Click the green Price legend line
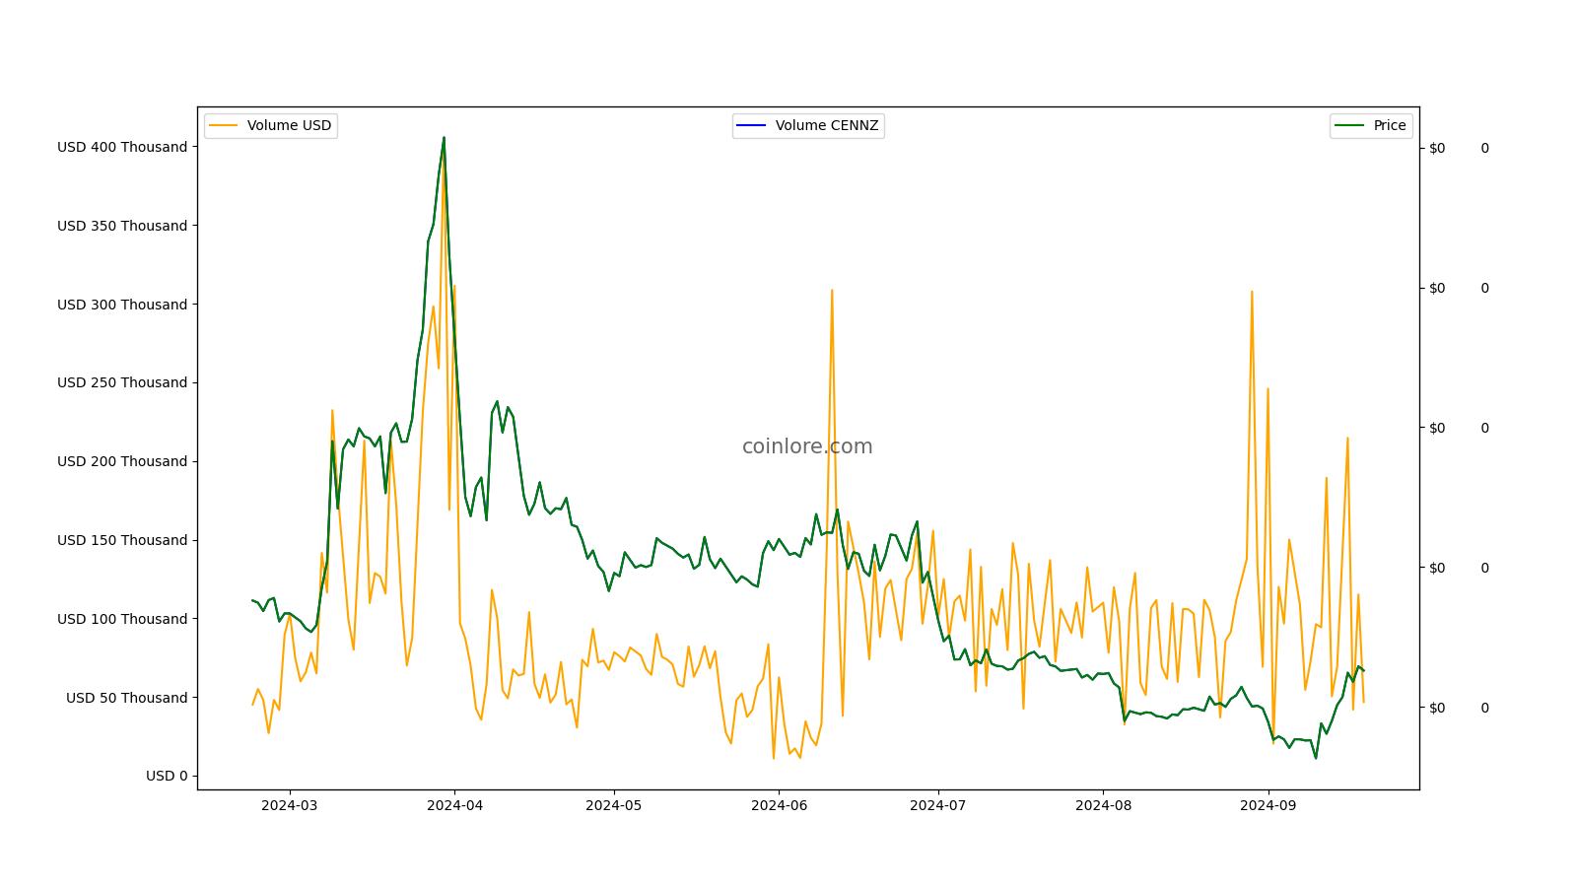The image size is (1577, 887). pos(1350,125)
